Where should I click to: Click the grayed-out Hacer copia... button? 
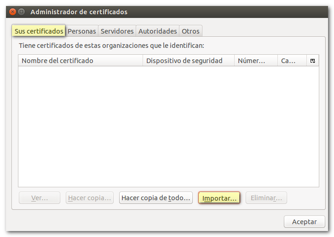coord(90,198)
